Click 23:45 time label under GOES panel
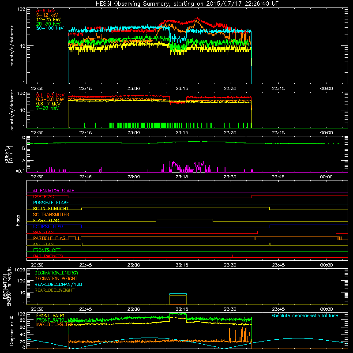Screen dimensions: 353x353 pyautogui.click(x=278, y=177)
